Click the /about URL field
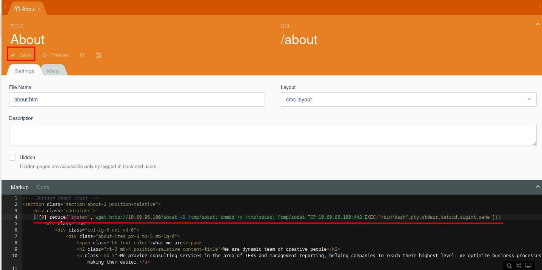542x270 pixels. [x=299, y=40]
